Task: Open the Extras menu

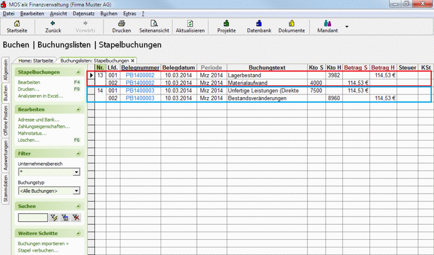Action: (x=130, y=14)
